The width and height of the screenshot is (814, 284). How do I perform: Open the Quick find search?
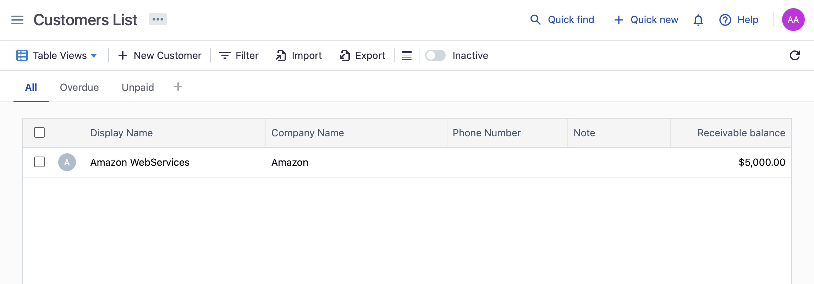tap(563, 20)
